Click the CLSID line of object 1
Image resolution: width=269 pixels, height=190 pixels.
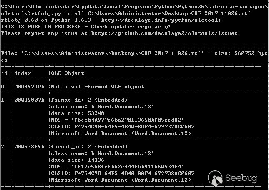click(123, 127)
